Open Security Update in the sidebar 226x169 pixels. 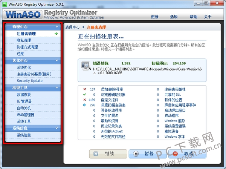[33, 81]
